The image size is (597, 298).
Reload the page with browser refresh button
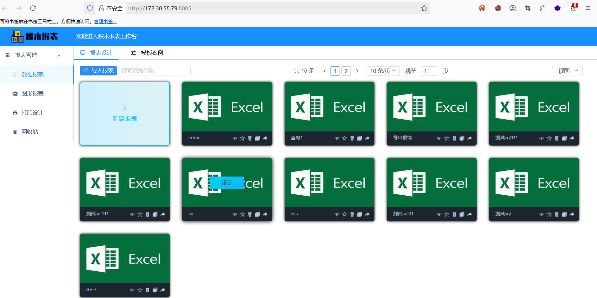[33, 8]
